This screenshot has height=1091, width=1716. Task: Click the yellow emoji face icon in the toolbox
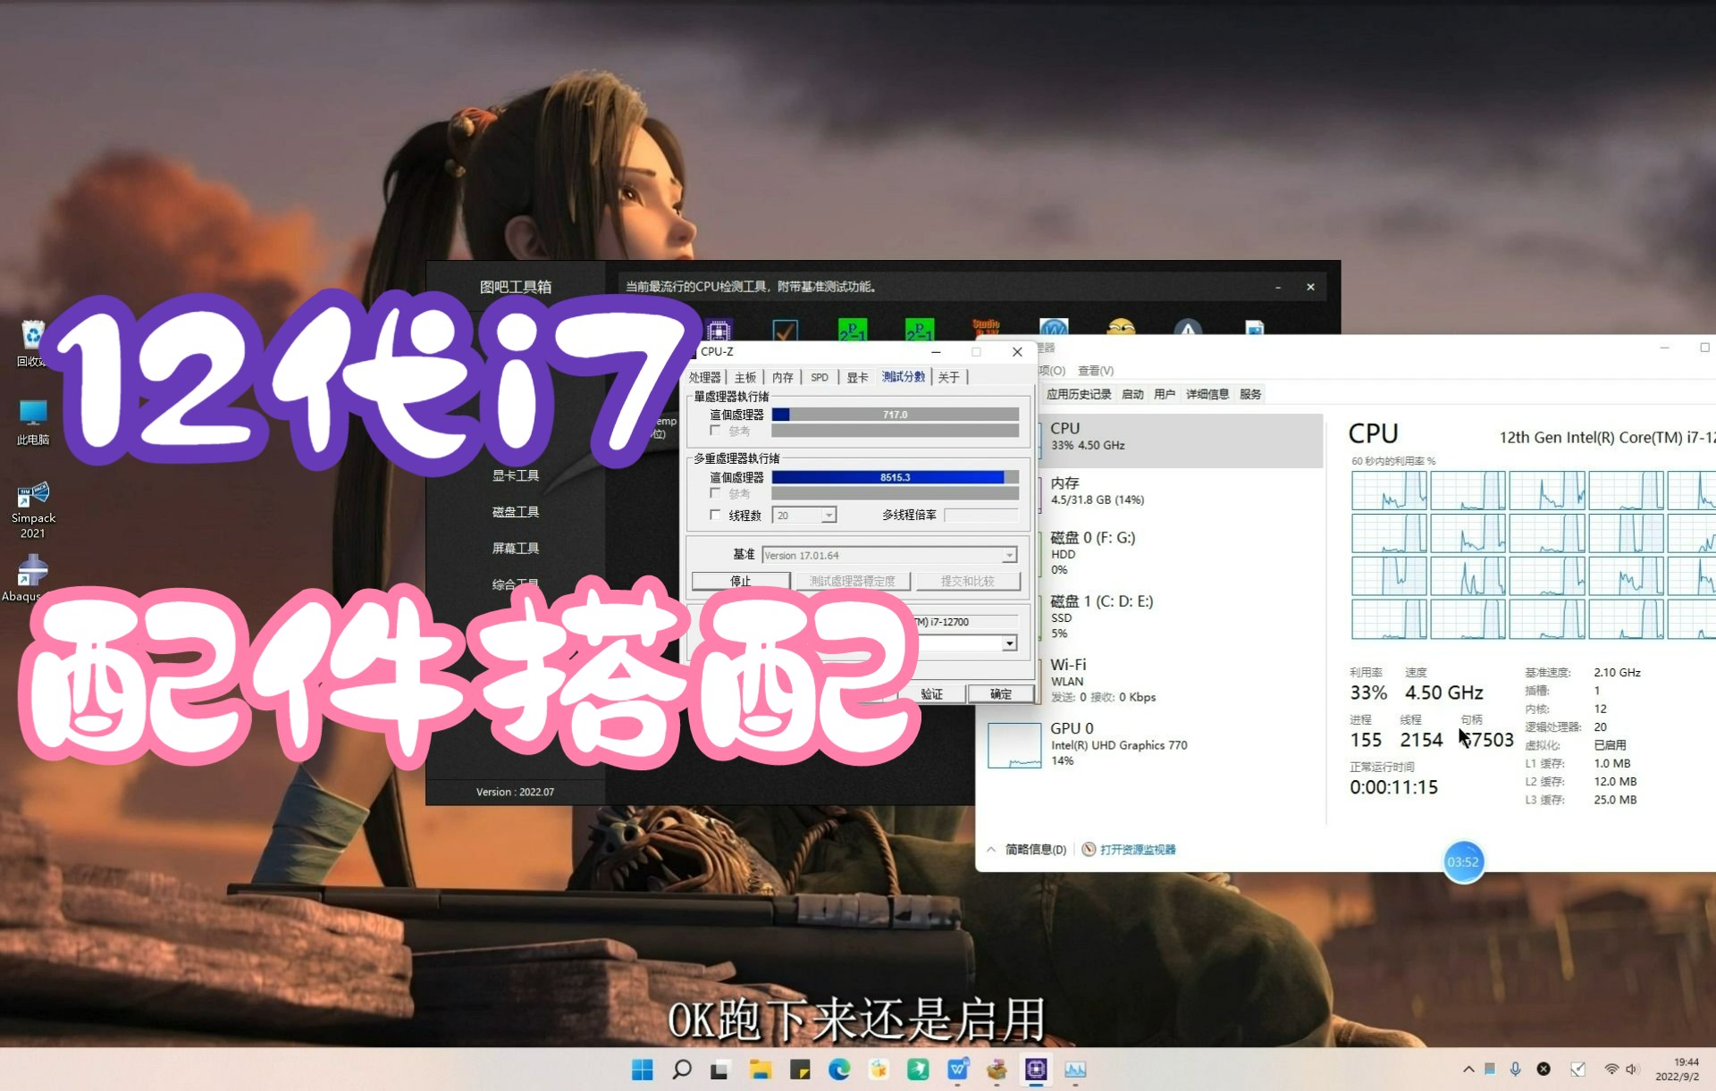tap(1121, 328)
